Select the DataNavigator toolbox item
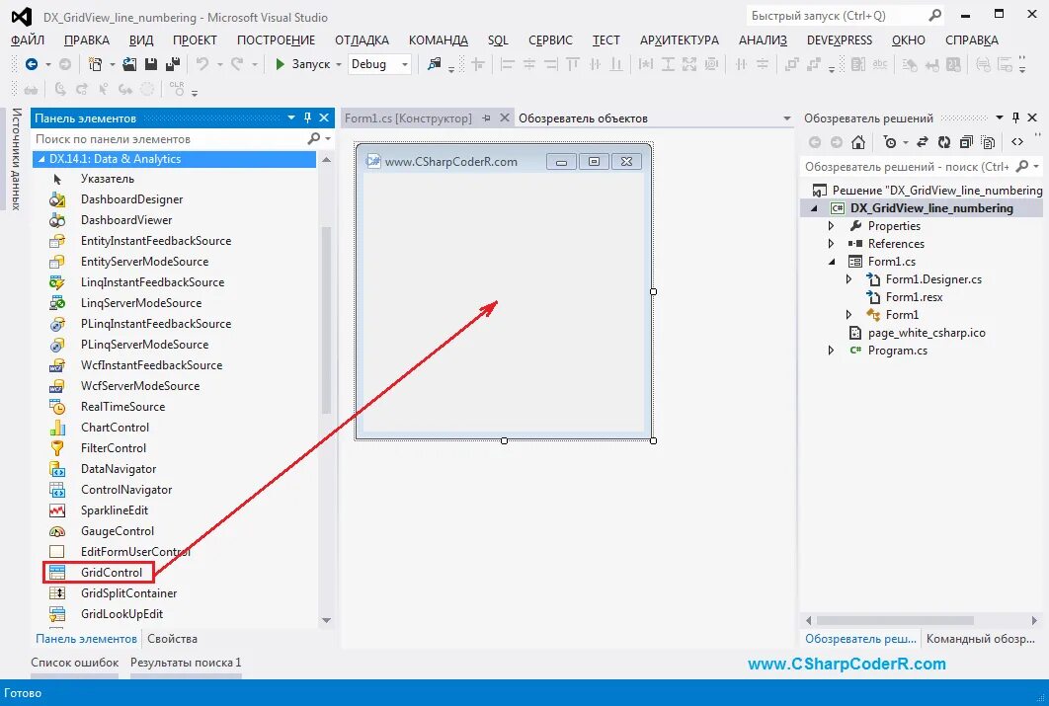 [x=119, y=469]
